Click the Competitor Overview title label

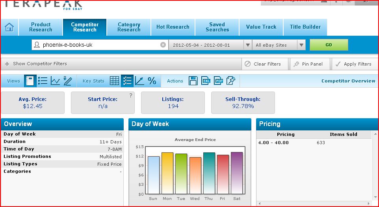pyautogui.click(x=348, y=81)
